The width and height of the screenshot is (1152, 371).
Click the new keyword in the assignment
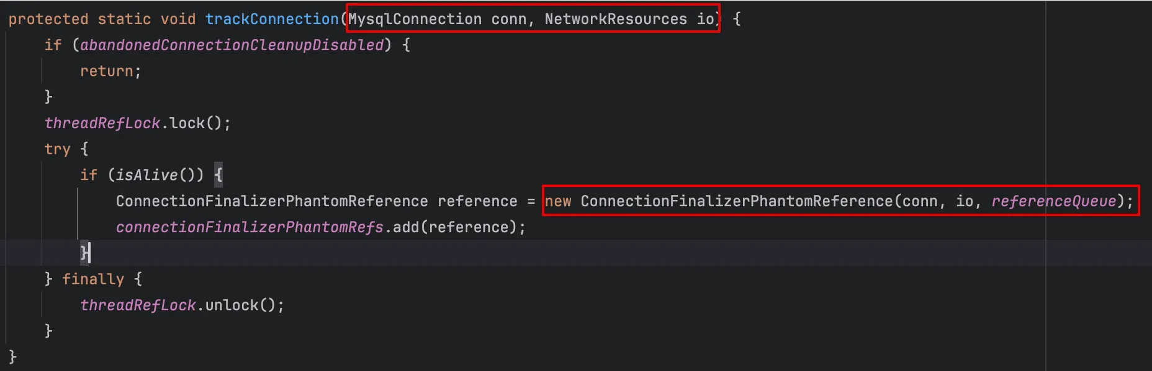[558, 201]
